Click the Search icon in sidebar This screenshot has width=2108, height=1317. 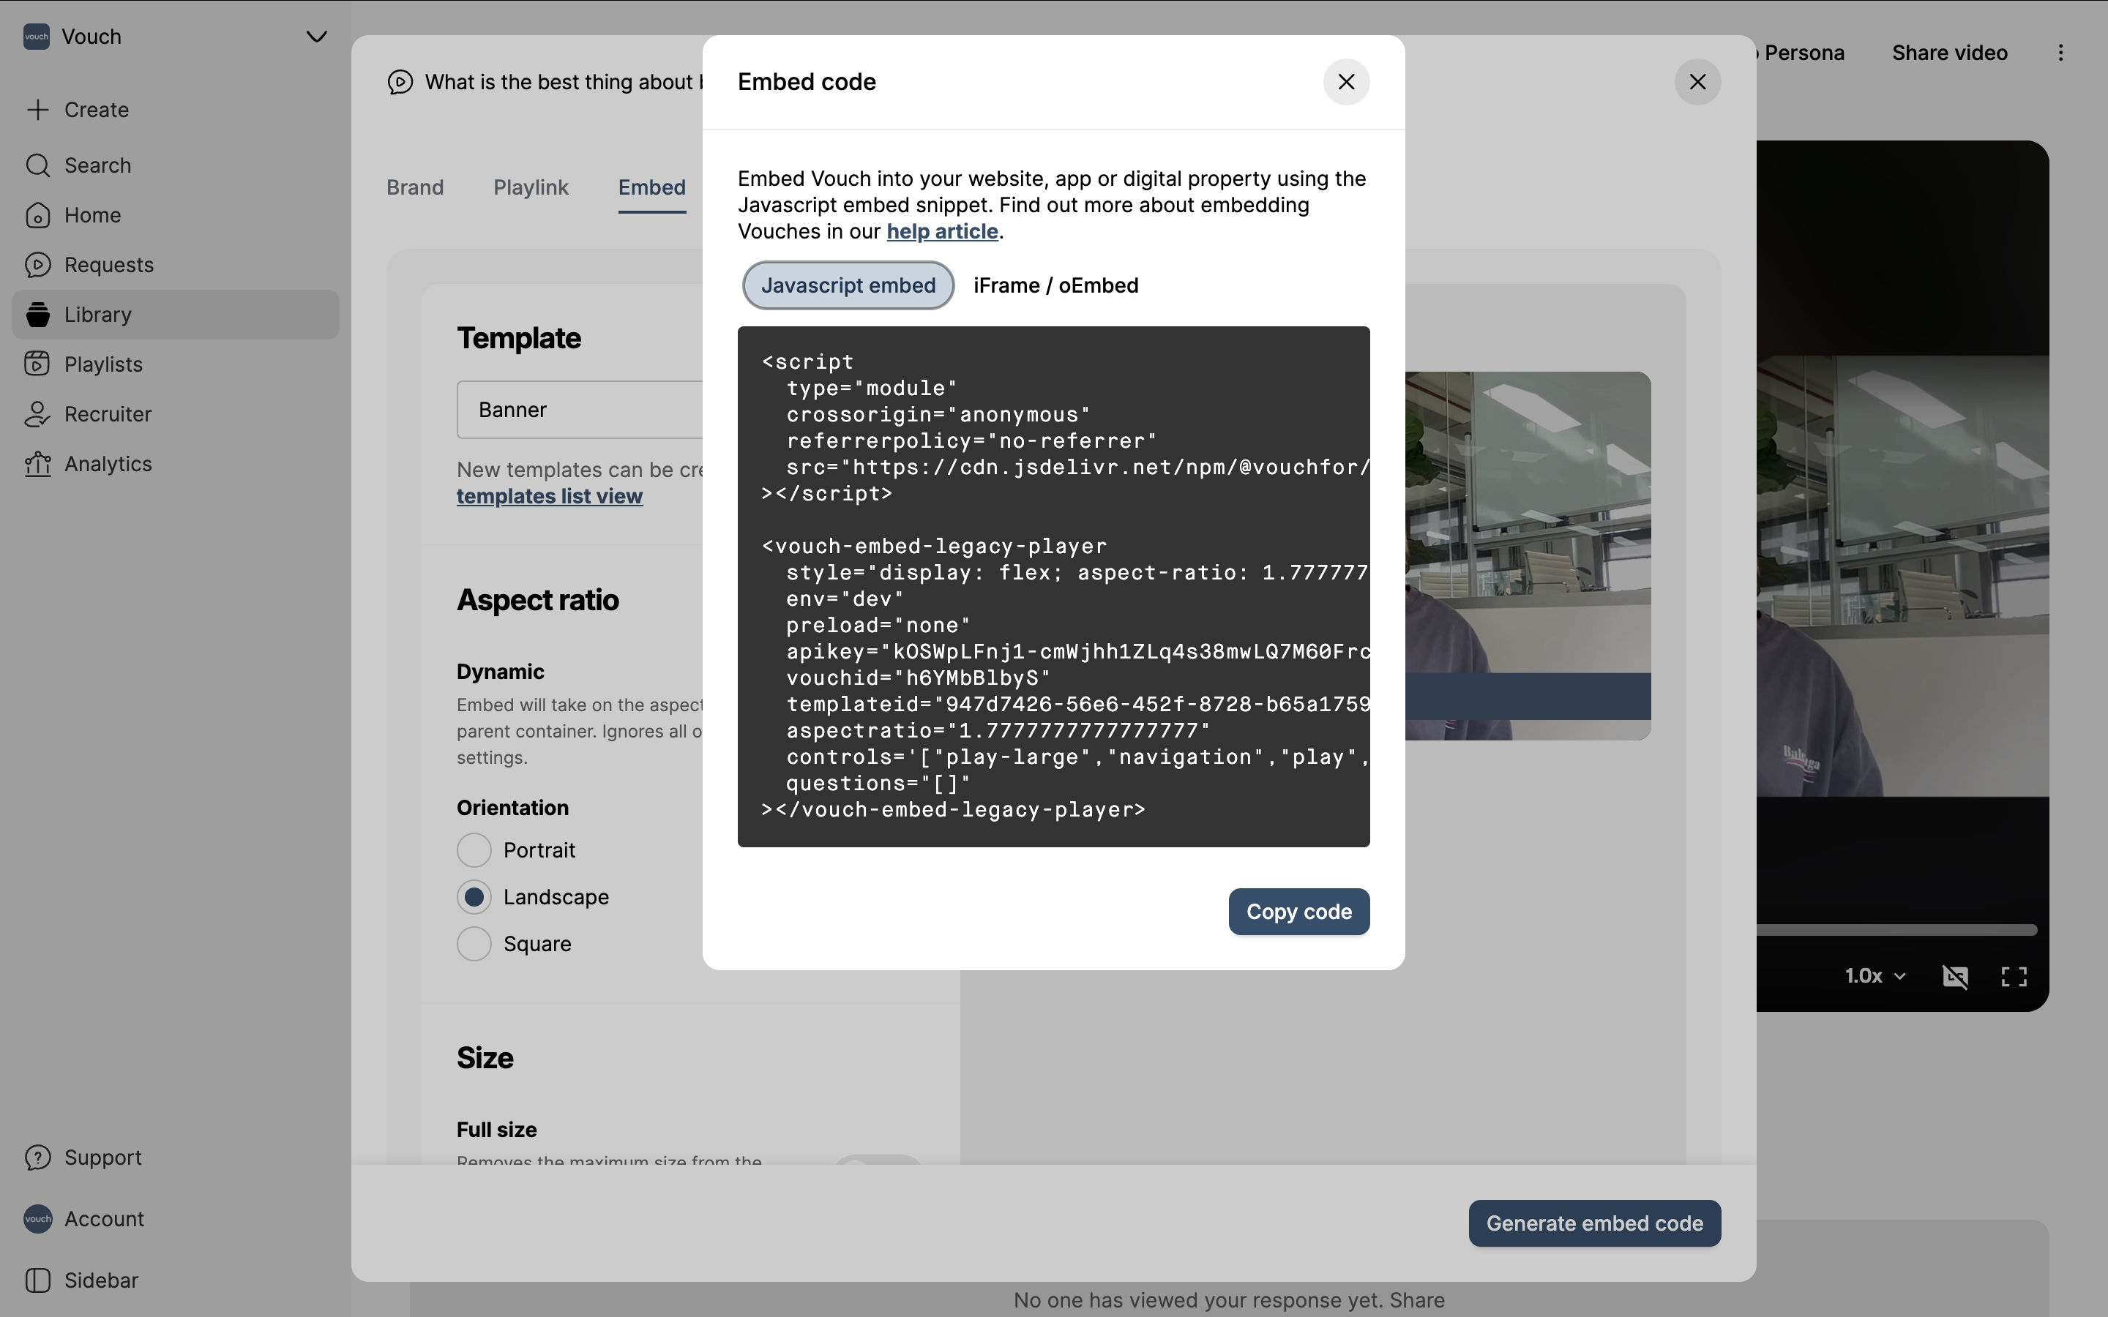point(37,165)
